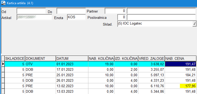Click row selector of the 17.01.2023 row

click(x=3, y=69)
